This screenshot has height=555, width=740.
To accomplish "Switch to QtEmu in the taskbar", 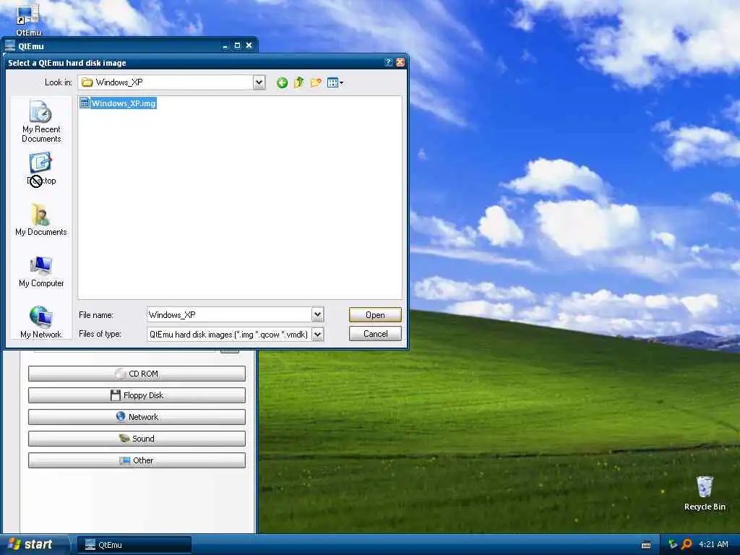I will point(134,545).
